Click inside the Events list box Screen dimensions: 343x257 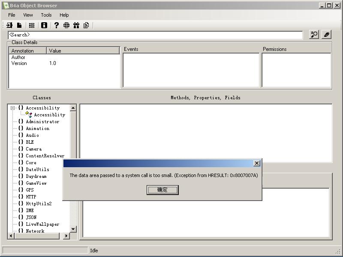pos(191,70)
